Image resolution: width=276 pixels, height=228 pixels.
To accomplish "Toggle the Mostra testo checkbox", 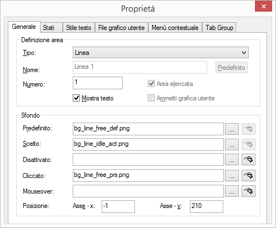I will coord(76,98).
